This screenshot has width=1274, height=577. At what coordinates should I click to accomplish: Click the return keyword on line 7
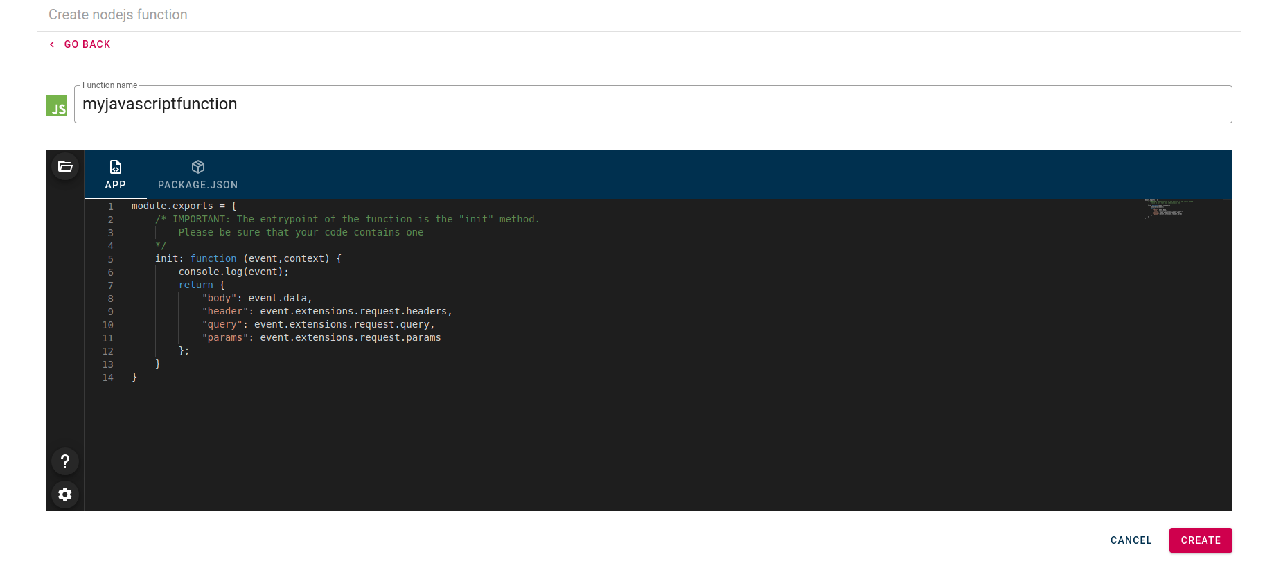(195, 285)
